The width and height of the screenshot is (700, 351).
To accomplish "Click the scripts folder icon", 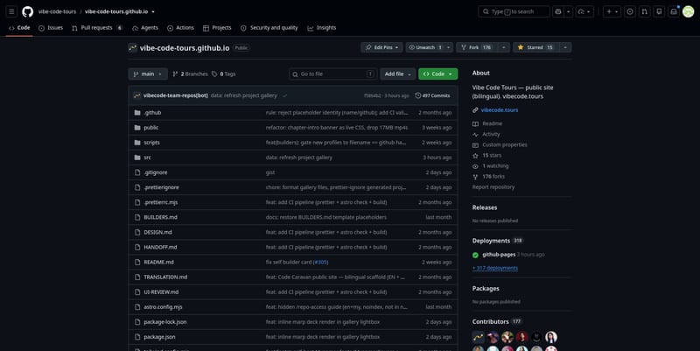I will (x=137, y=143).
